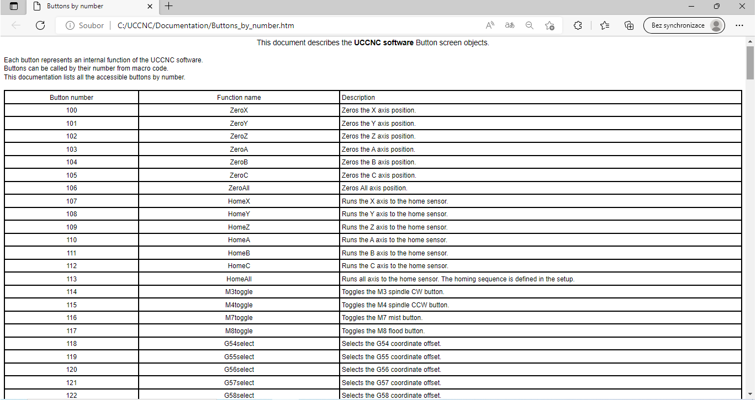Viewport: 756px width, 400px height.
Task: Select cell with button number 111
Action: 71,253
